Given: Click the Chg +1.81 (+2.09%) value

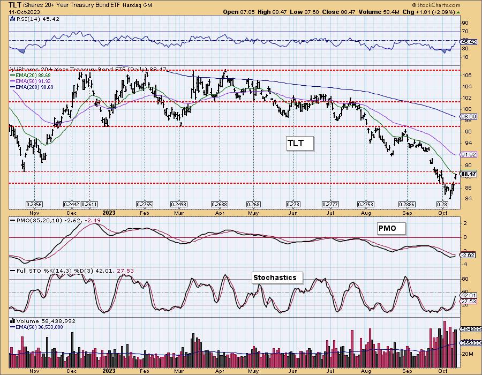Looking at the screenshot, I should pyautogui.click(x=428, y=12).
